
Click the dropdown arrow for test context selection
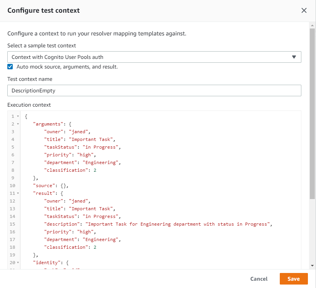click(295, 57)
